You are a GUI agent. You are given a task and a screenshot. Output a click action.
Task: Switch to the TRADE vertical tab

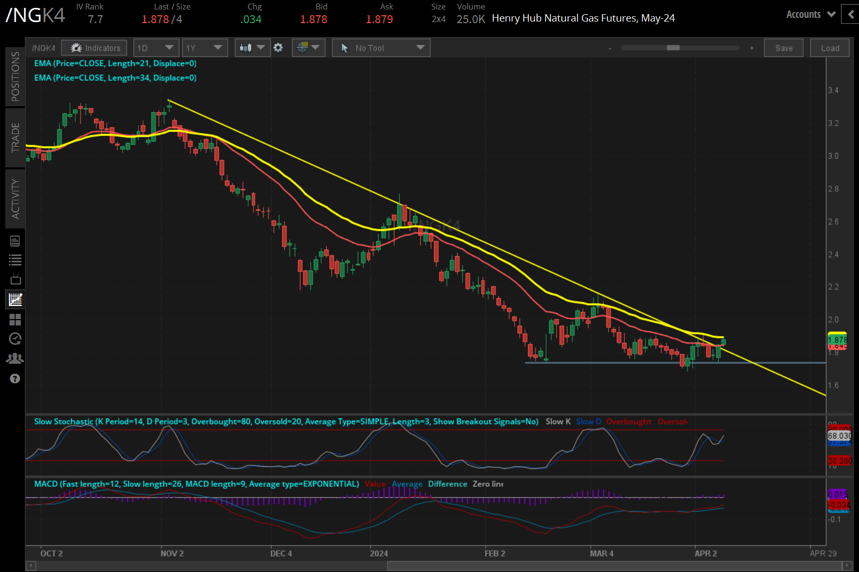pyautogui.click(x=15, y=137)
